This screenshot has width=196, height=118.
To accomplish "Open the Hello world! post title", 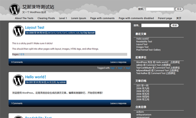I will (x=36, y=77).
